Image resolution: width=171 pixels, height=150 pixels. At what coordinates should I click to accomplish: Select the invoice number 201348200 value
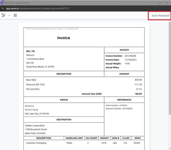coord(130,56)
